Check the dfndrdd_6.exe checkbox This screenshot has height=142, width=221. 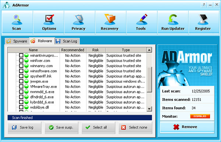tap(21, 97)
